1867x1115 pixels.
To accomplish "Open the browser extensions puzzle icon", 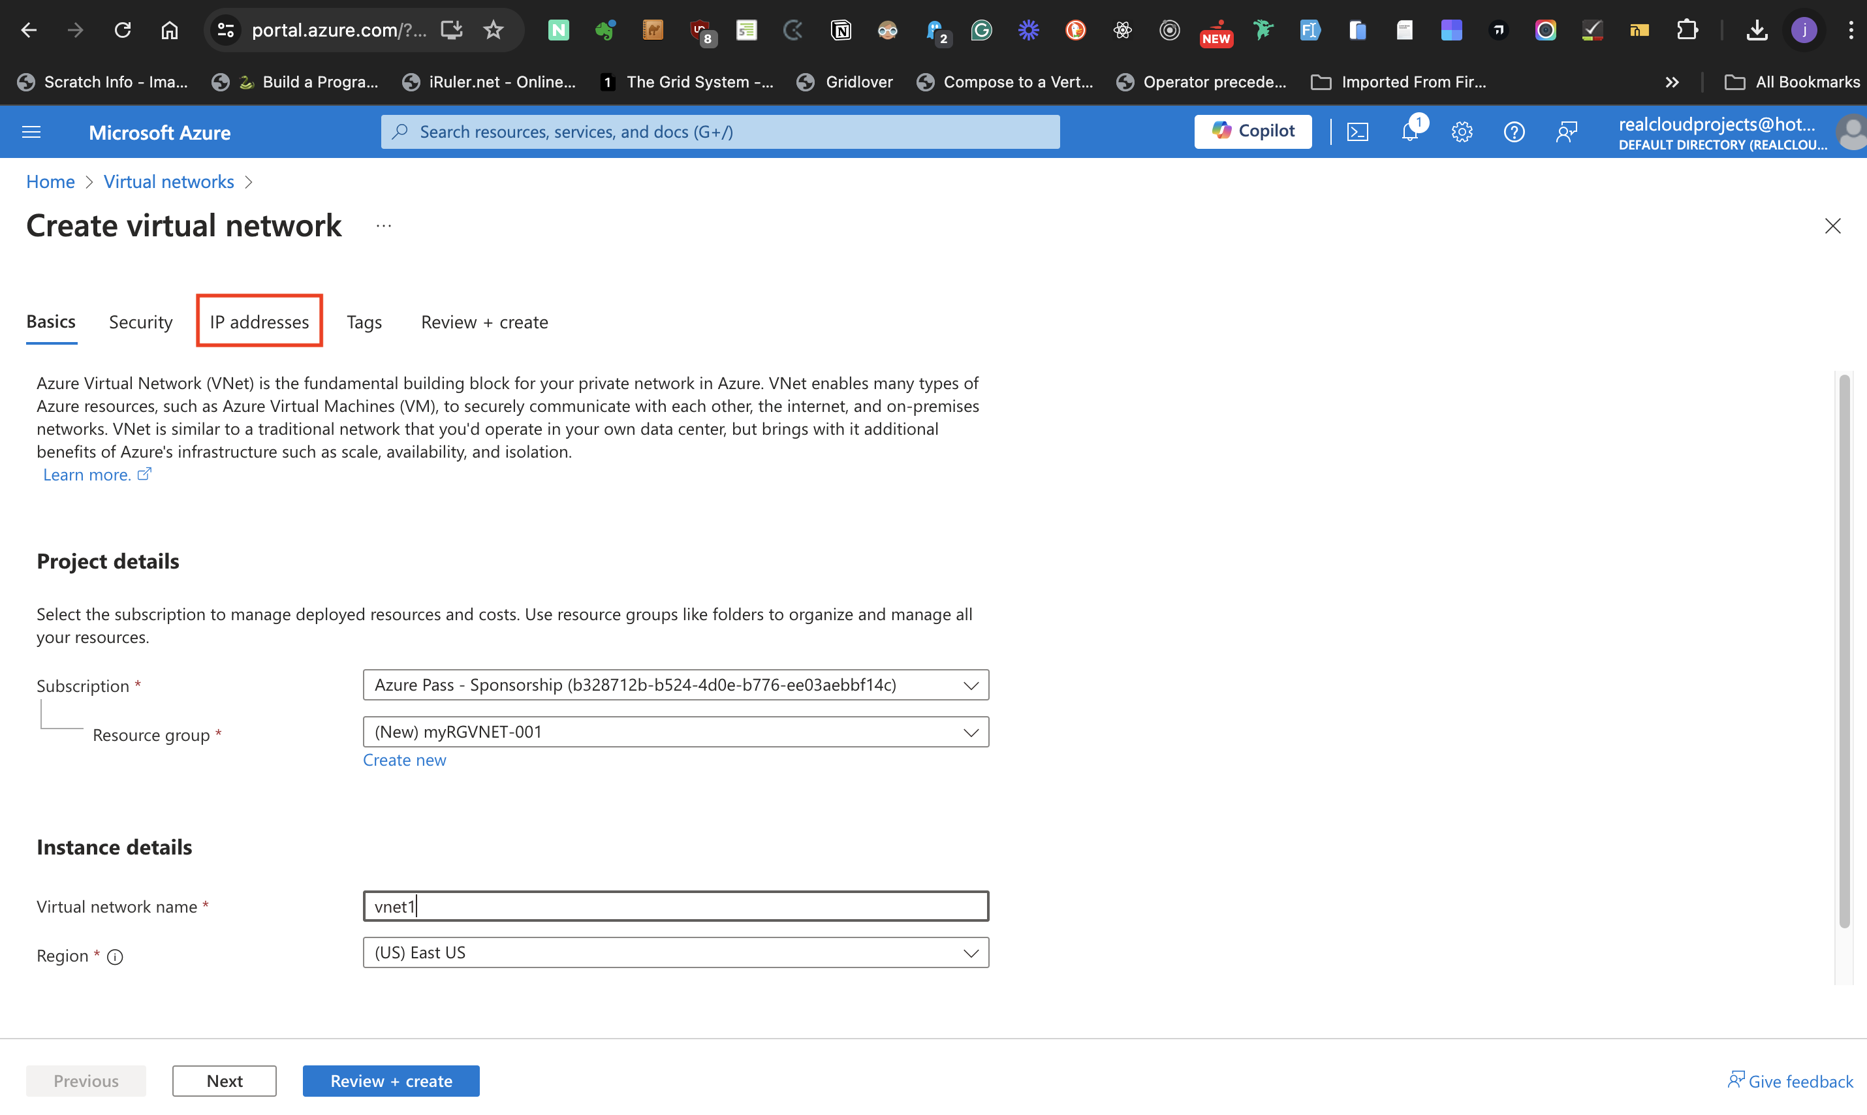I will 1687,30.
